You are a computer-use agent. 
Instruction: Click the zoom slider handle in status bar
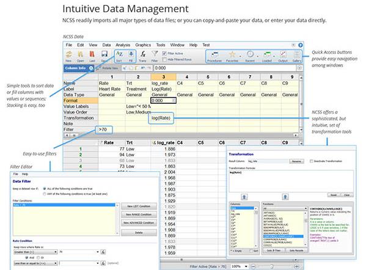271,266
